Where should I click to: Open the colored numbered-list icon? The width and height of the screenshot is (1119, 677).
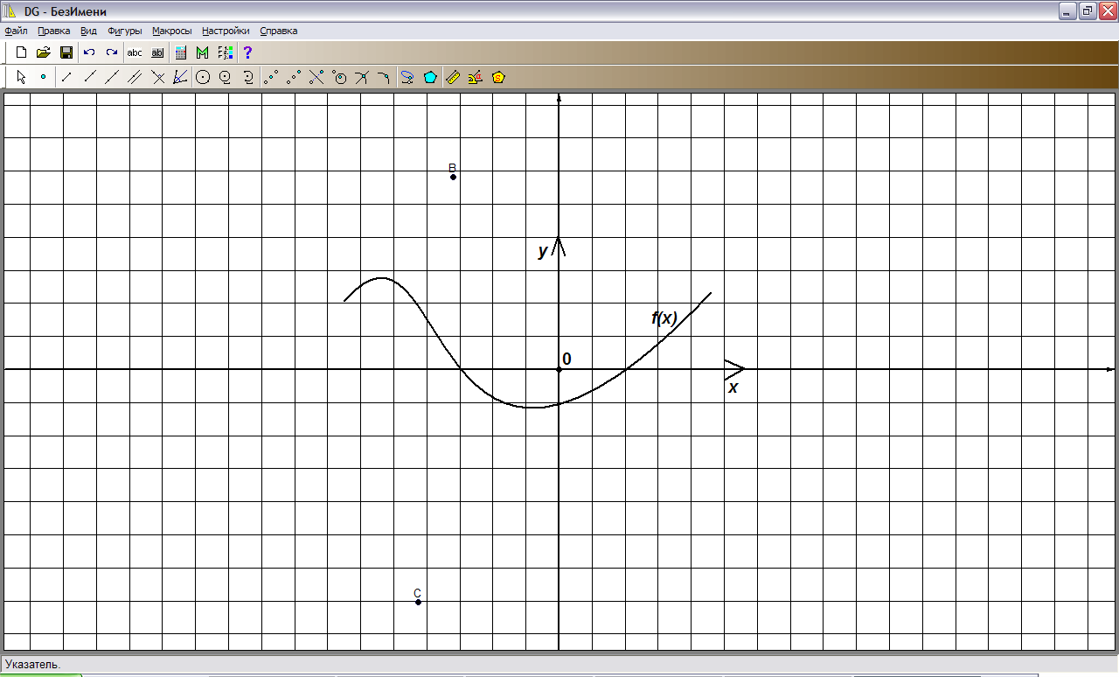pos(226,52)
